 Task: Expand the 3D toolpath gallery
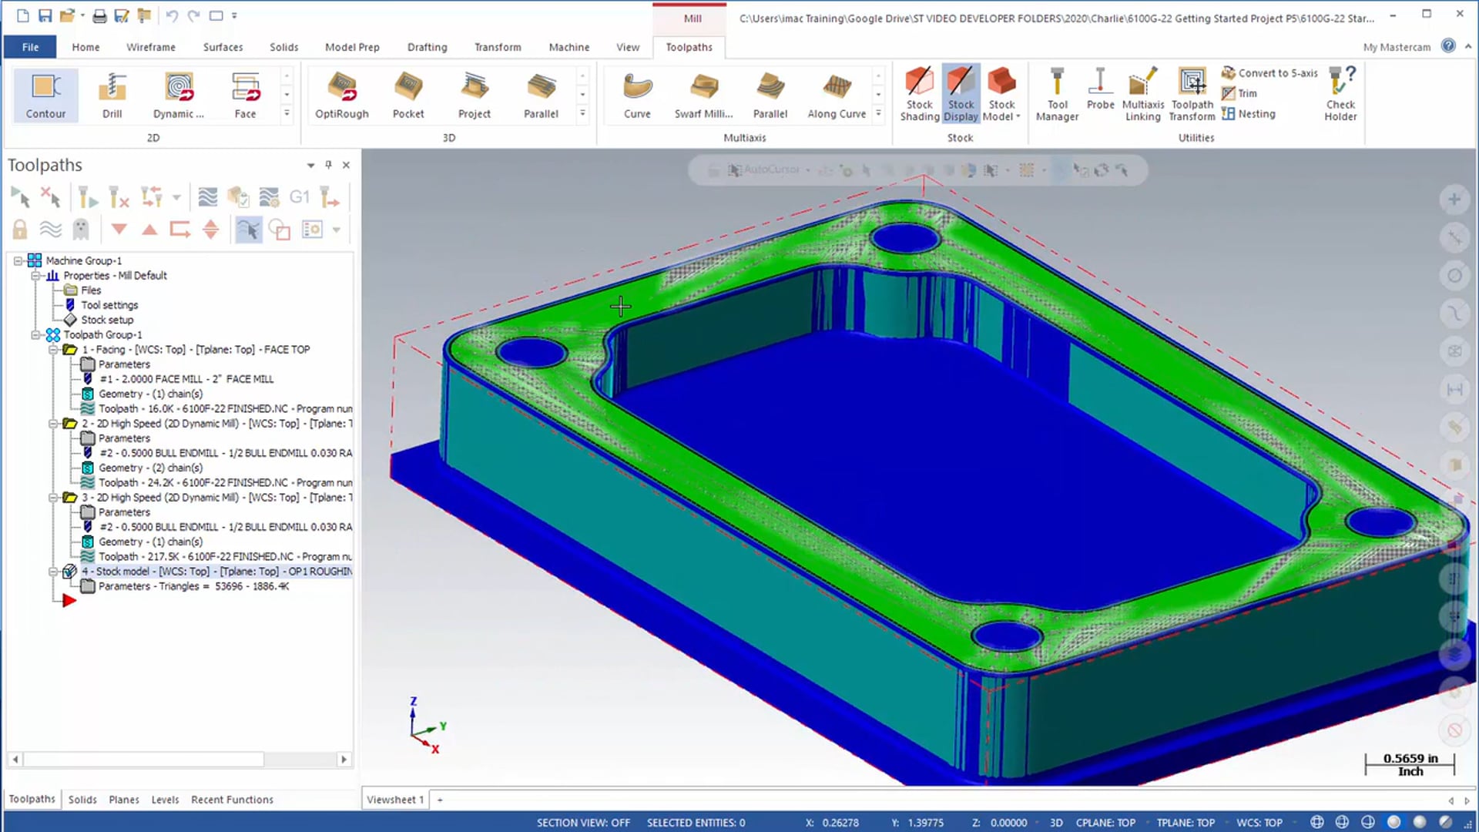(x=582, y=113)
